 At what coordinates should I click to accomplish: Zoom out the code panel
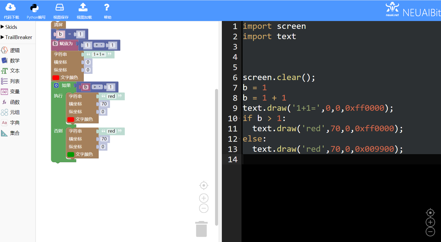pyautogui.click(x=430, y=232)
